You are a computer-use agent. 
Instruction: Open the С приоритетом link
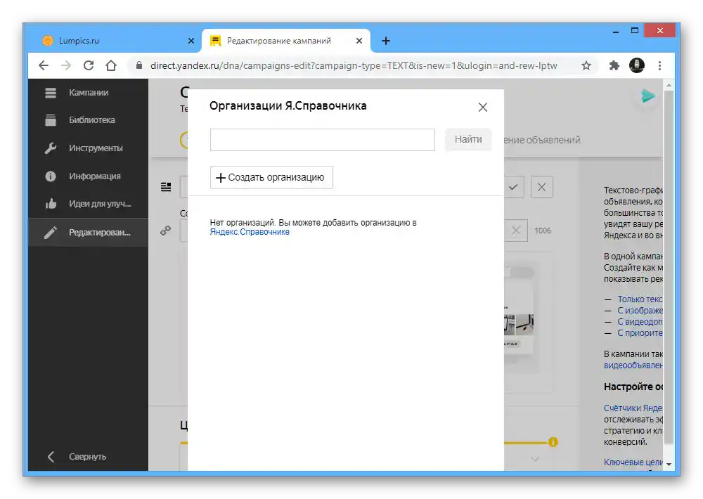pos(640,332)
